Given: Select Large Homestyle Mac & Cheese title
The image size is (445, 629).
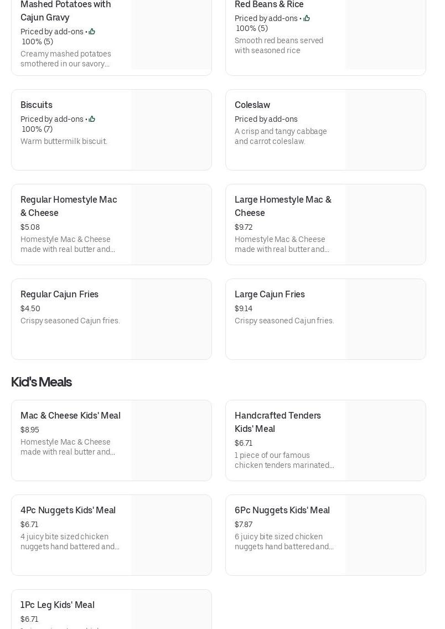Looking at the screenshot, I should pyautogui.click(x=283, y=206).
